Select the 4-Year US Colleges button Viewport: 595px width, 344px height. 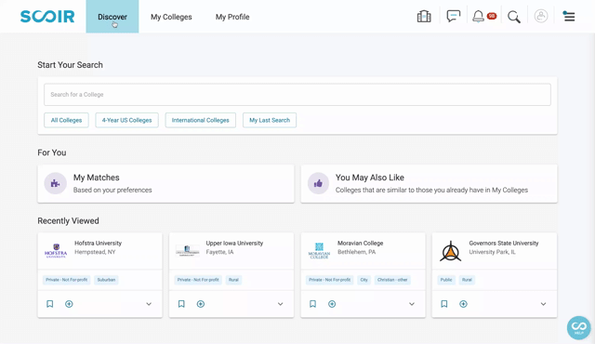click(x=126, y=120)
